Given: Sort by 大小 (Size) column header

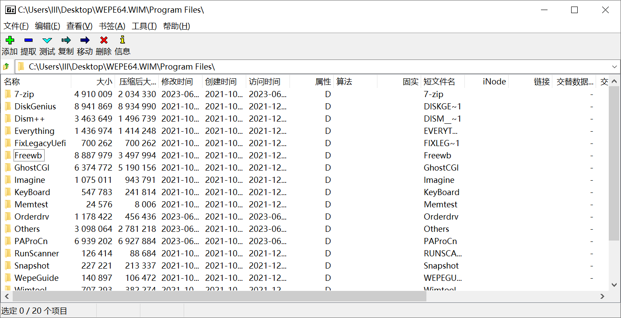Looking at the screenshot, I should point(93,82).
